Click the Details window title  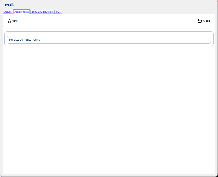coord(9,5)
